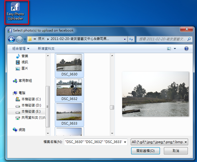Screen dimensions: 197x162
Task: Open the 組合管理 menu
Action: tap(21, 48)
